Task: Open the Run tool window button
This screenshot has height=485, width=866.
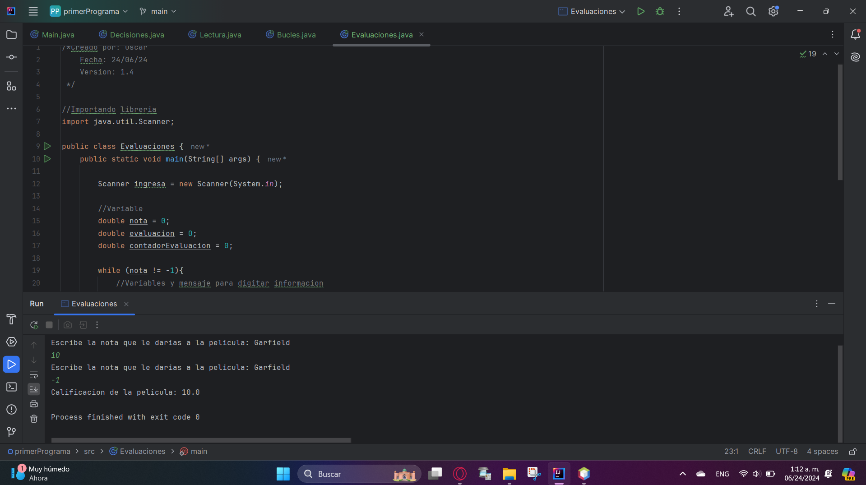Action: point(11,365)
